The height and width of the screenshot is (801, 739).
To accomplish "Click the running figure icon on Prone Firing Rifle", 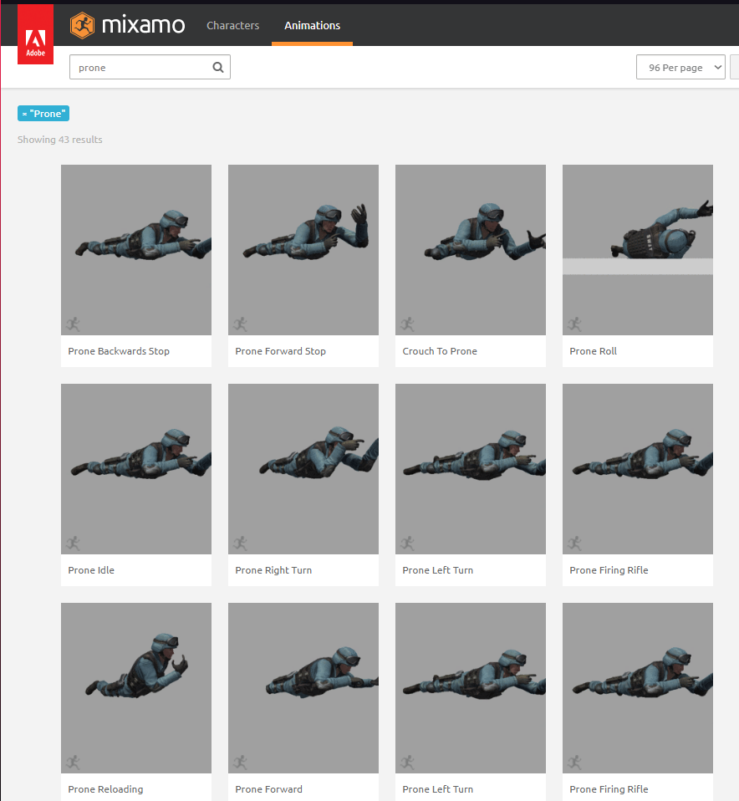I will point(573,543).
